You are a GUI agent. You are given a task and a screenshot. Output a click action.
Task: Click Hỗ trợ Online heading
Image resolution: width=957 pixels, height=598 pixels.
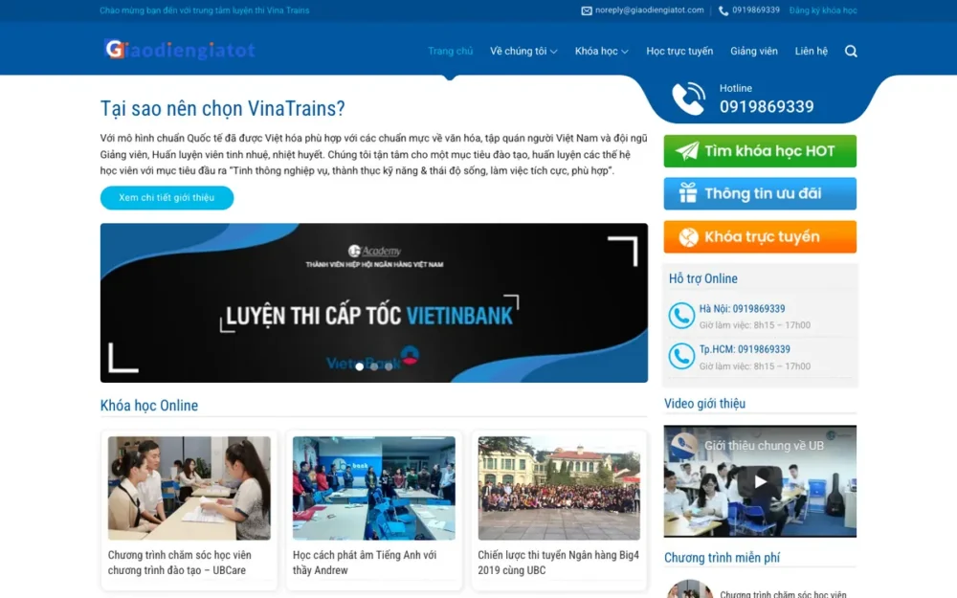(703, 278)
